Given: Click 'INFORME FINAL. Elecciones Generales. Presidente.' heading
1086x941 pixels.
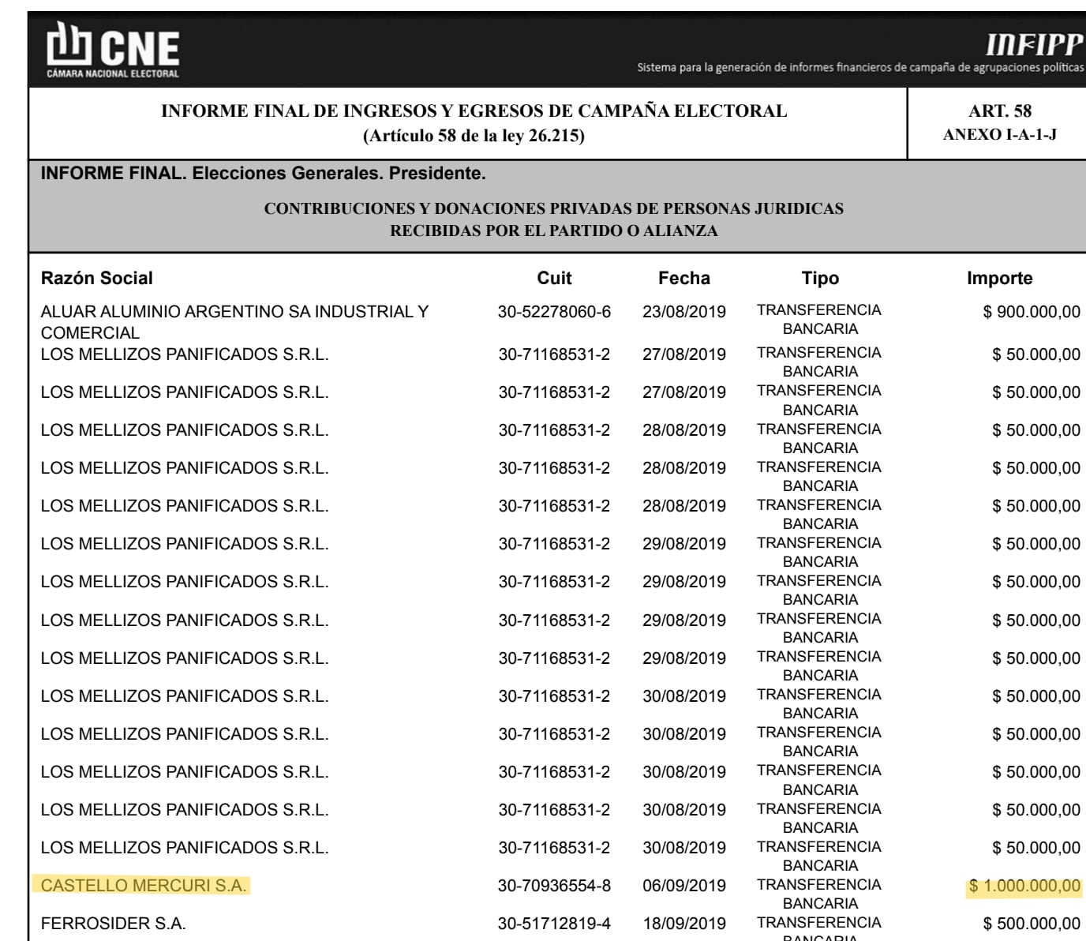Looking at the screenshot, I should click(x=263, y=173).
